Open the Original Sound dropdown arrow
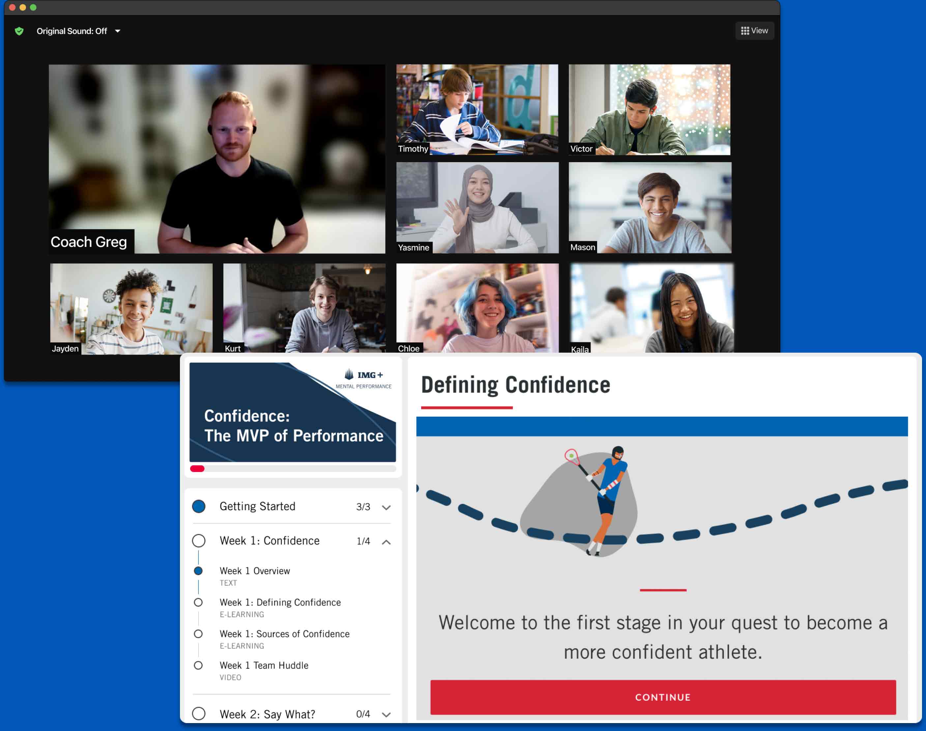Viewport: 926px width, 731px height. pyautogui.click(x=118, y=31)
